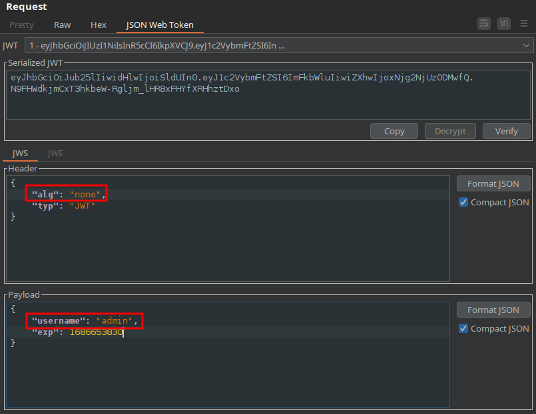The width and height of the screenshot is (536, 414).
Task: Toggle the word wrap icon
Action: tap(484, 23)
